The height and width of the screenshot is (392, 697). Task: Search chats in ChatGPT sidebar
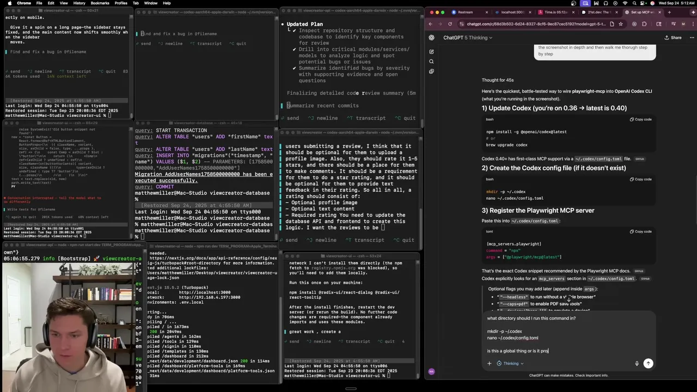[431, 62]
